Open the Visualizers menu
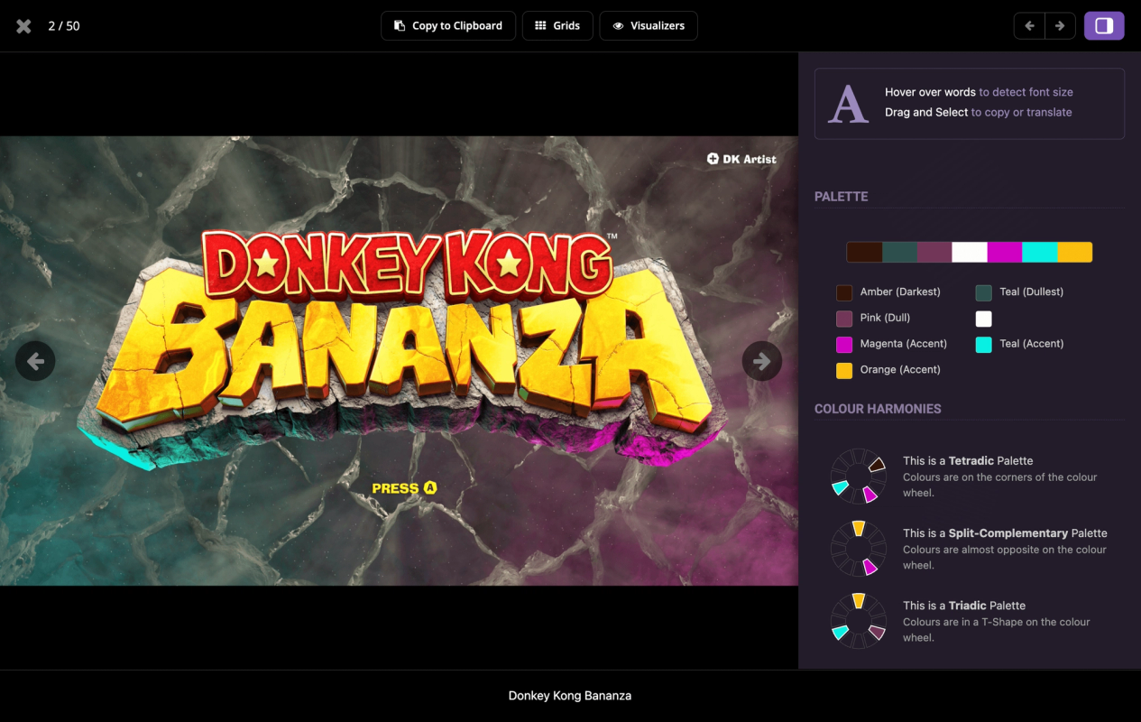Viewport: 1141px width, 722px height. point(649,26)
